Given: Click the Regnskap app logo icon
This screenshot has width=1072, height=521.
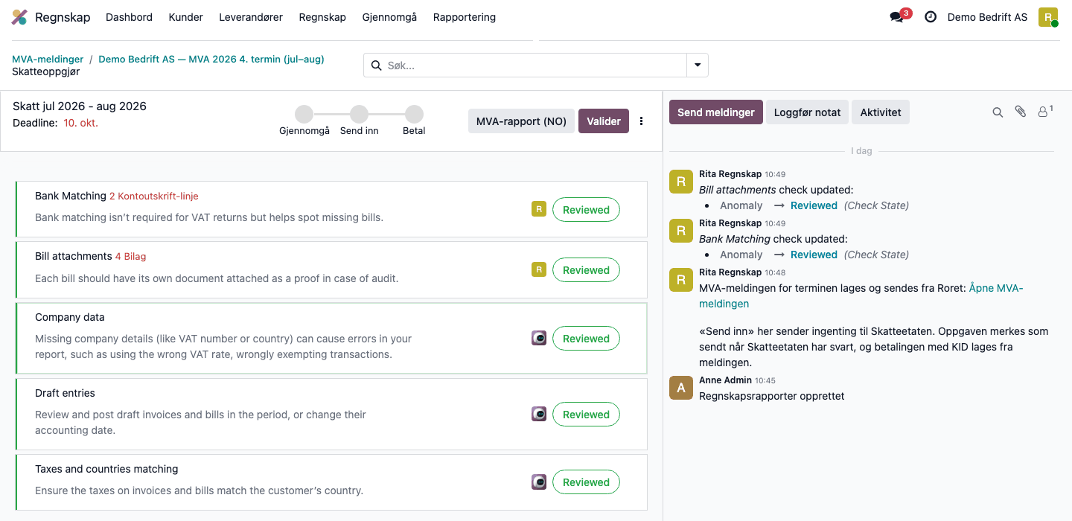Looking at the screenshot, I should pos(20,17).
